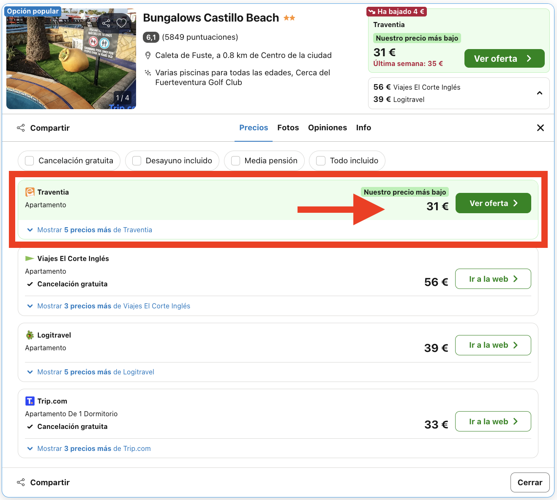Click the Trip.com logo icon

click(x=30, y=401)
